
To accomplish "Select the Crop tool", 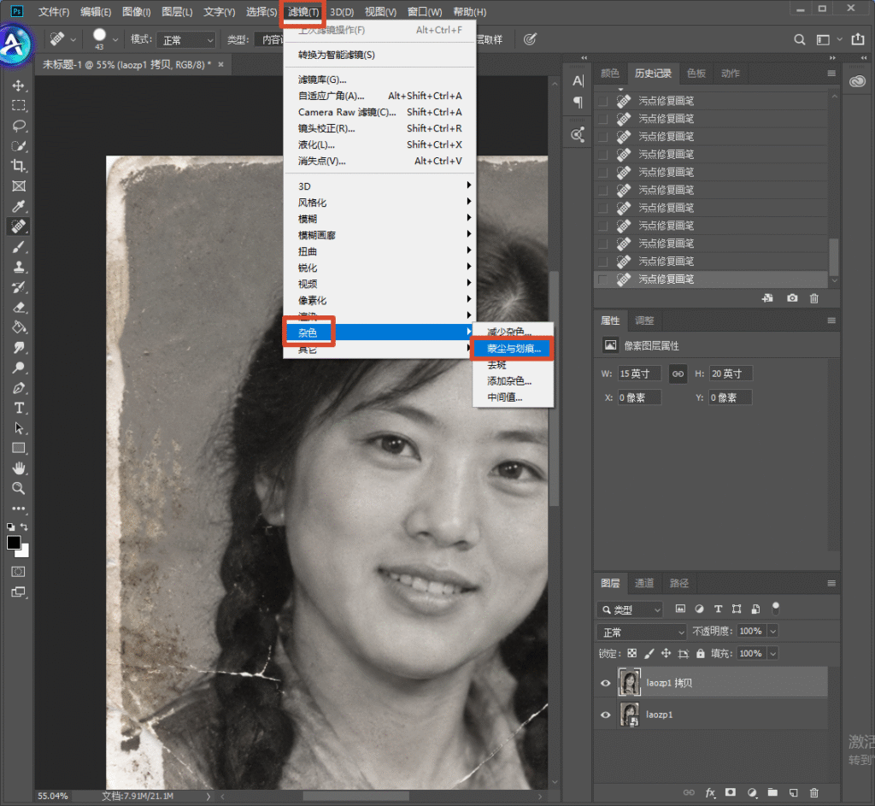I will [x=19, y=166].
